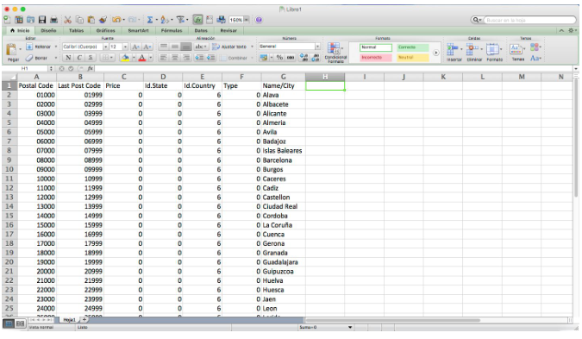Click the Ajustar texto button

click(x=233, y=47)
